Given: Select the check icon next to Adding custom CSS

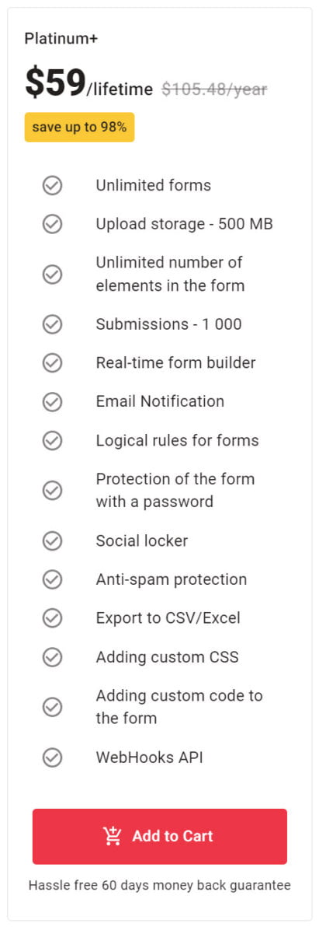Looking at the screenshot, I should click(53, 657).
